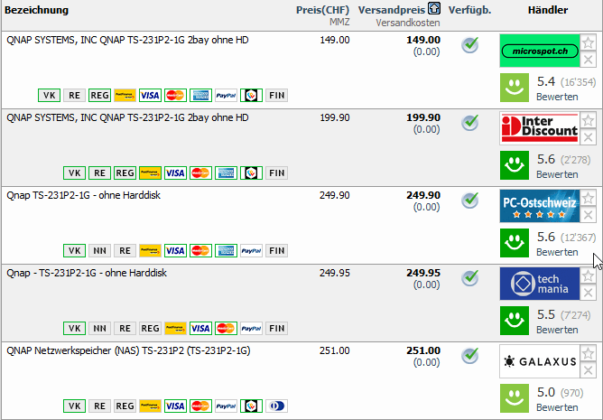Open the Inter Discount dealer logo
Viewport: 603px width, 420px height.
pyautogui.click(x=539, y=128)
